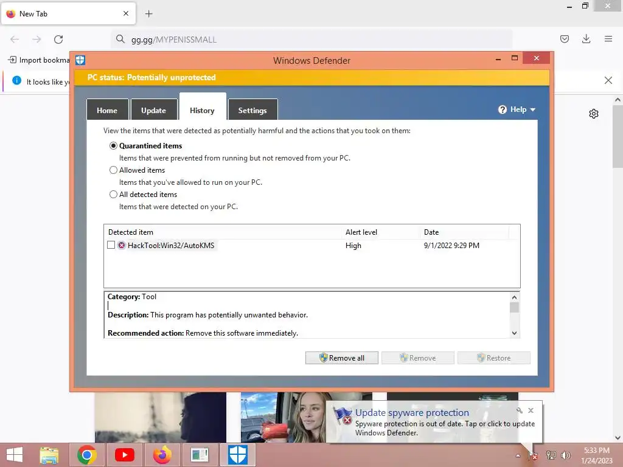Open Windows Start button
The image size is (623, 467).
pos(15,455)
